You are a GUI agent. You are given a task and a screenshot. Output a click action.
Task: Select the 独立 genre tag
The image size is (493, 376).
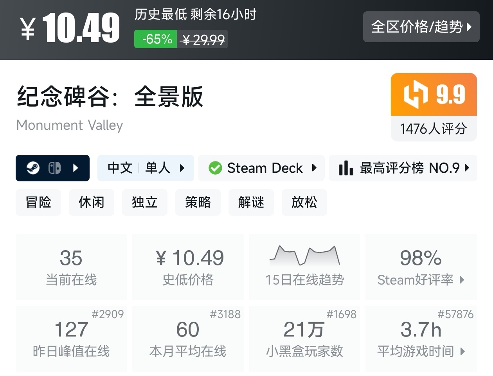tap(145, 202)
